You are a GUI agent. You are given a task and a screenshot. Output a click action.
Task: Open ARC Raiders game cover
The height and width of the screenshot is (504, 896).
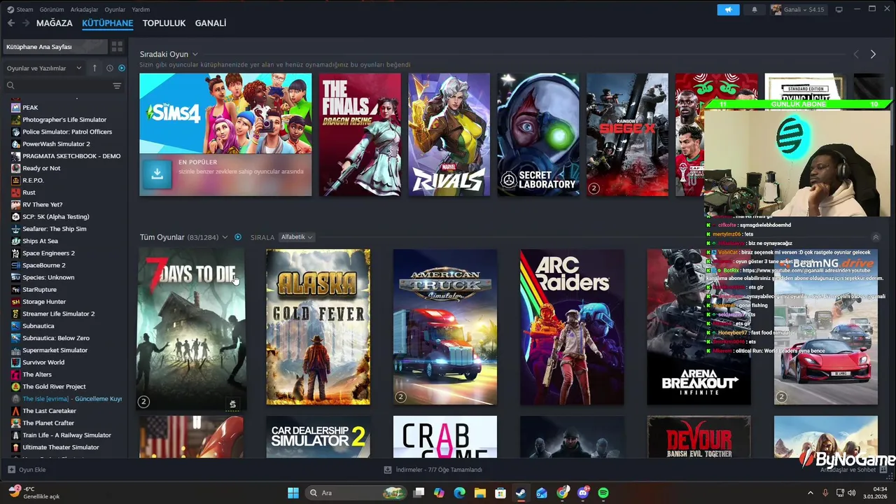[572, 327]
